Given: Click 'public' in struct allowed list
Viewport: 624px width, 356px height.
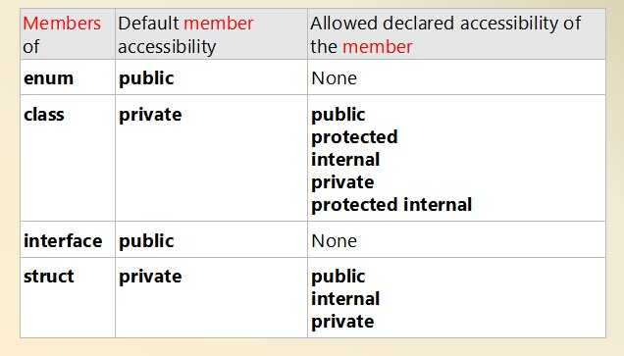Looking at the screenshot, I should point(338,278).
